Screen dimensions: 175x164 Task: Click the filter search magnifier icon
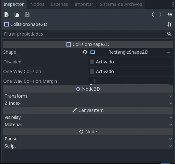[169, 34]
